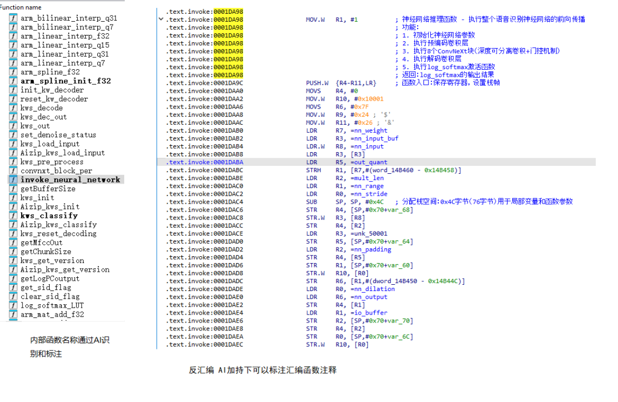
Task: Click the function icon beside arm_spline_init_f32
Action: [13, 81]
